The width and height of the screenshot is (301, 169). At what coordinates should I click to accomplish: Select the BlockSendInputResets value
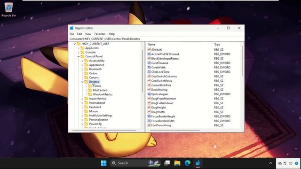(165, 58)
